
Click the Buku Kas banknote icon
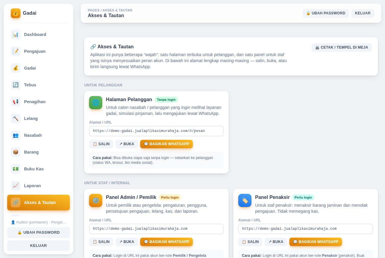point(16,169)
